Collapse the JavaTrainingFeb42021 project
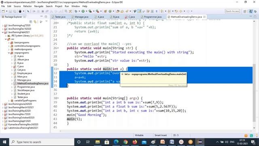The height and width of the screenshot is (146, 259). point(3,32)
